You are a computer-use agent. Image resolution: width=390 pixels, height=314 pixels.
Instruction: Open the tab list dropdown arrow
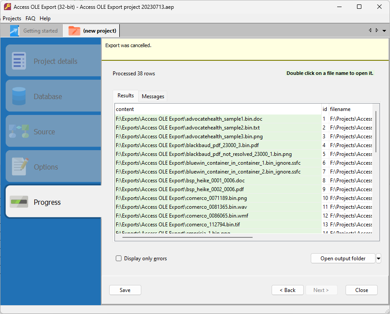pos(384,31)
